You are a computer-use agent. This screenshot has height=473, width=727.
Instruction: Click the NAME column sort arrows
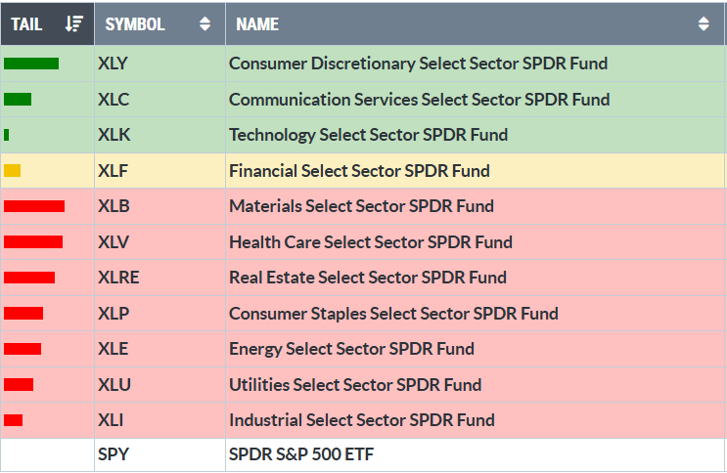click(704, 24)
